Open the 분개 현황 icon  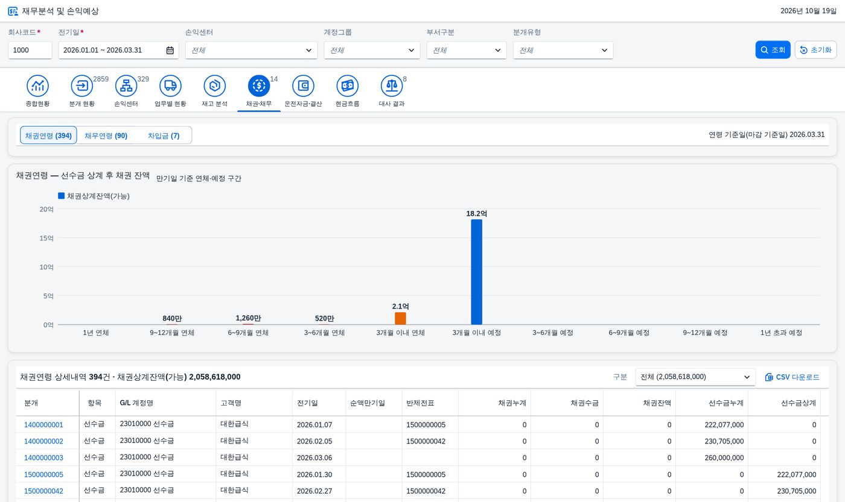pyautogui.click(x=81, y=86)
